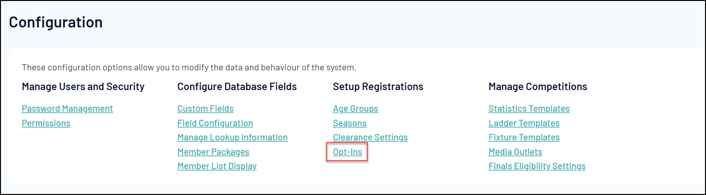This screenshot has height=195, width=706.
Task: Click the Setup Registrations heading
Action: tap(378, 87)
